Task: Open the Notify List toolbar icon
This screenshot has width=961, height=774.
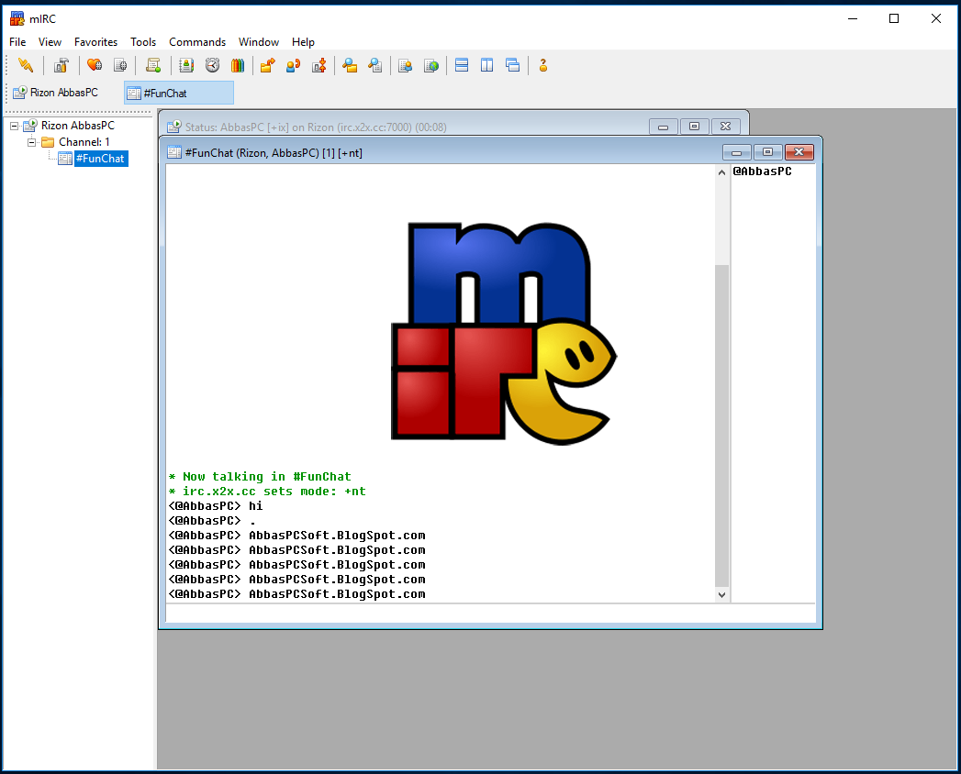Action: 405,65
